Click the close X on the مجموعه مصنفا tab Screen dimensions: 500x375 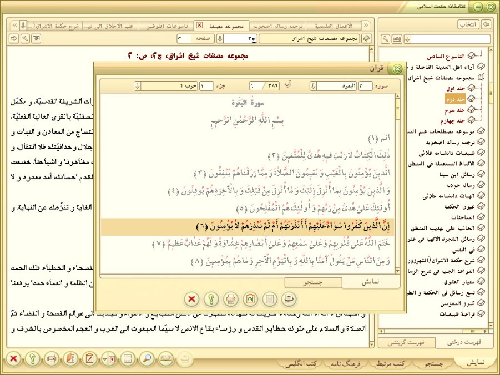click(199, 25)
